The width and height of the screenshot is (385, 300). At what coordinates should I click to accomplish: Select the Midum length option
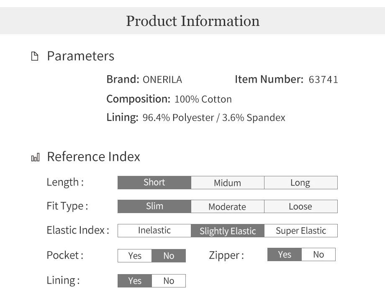[228, 183]
